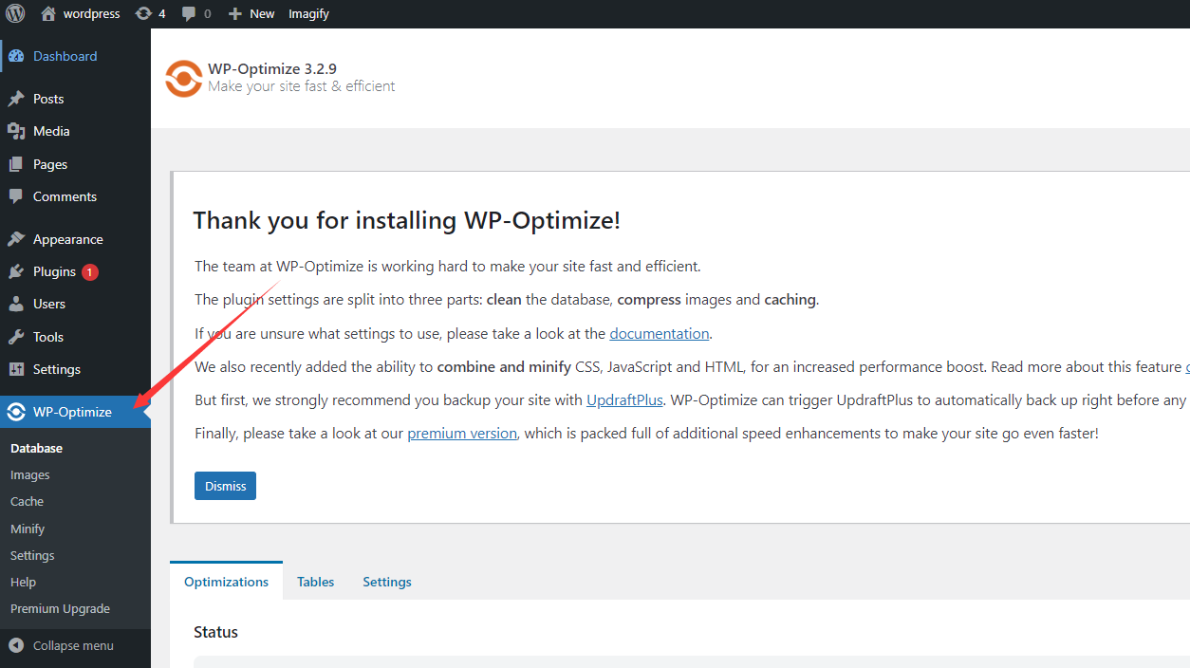Click the Dashboard gauge icon
The width and height of the screenshot is (1190, 668).
coord(17,55)
